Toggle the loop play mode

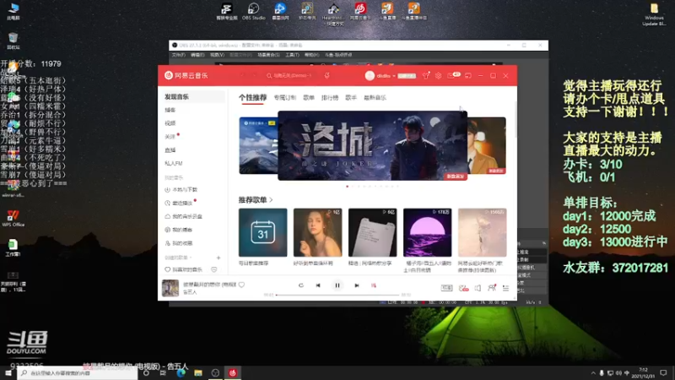coord(301,285)
